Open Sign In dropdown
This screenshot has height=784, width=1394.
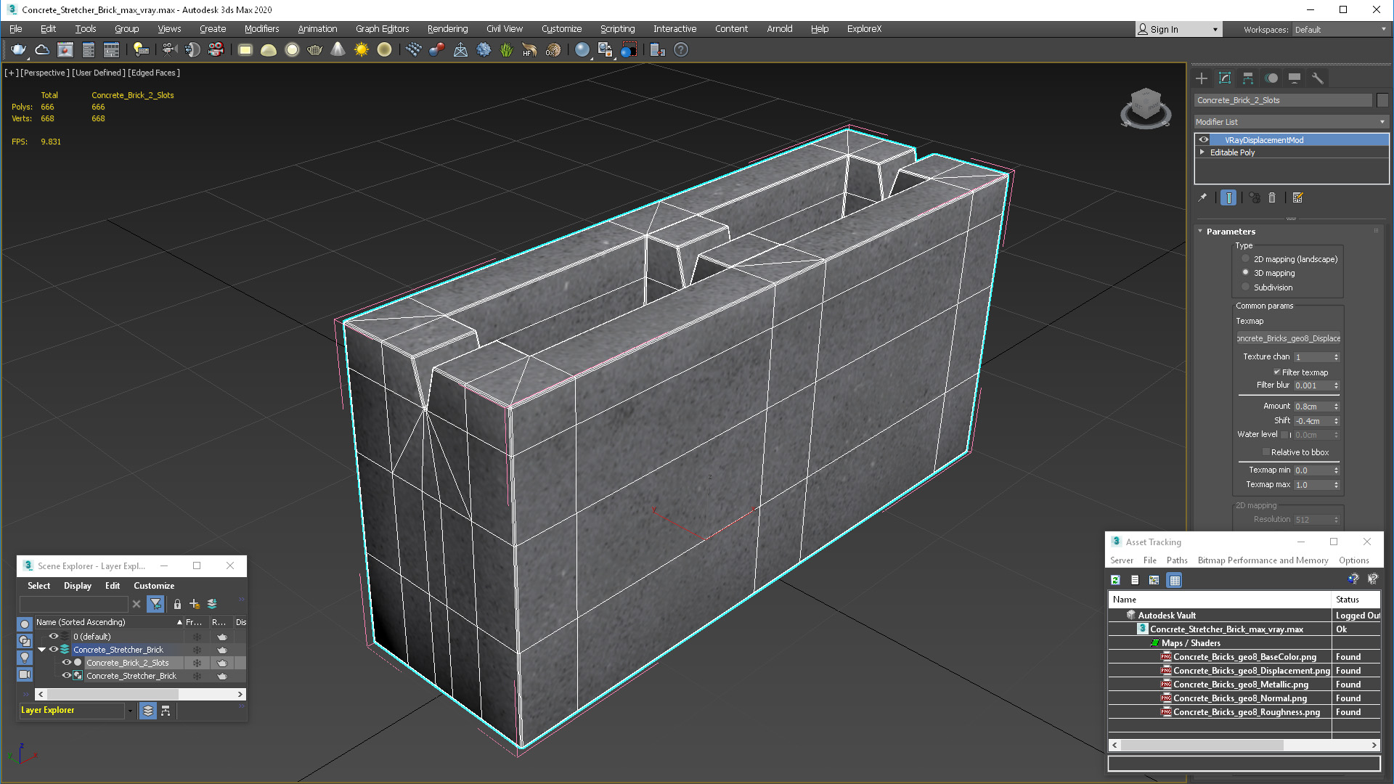point(1215,30)
